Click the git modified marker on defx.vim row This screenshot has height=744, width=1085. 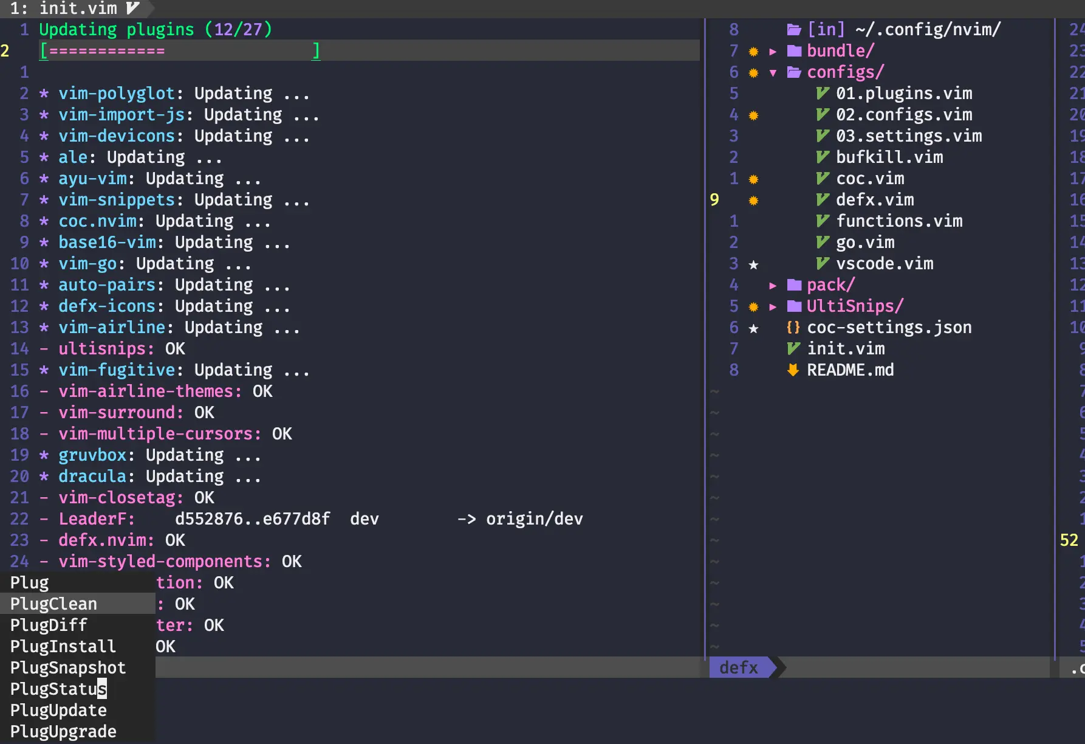click(x=753, y=201)
